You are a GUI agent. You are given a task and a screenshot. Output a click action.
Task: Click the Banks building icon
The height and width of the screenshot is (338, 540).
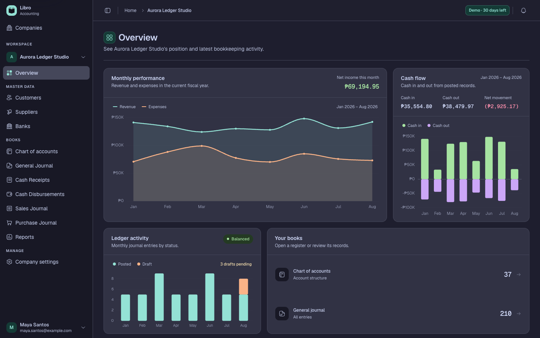(x=9, y=126)
